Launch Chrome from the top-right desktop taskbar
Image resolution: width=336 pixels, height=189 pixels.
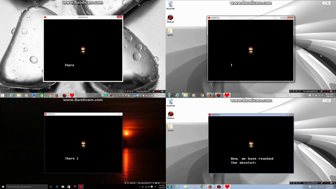point(202,95)
